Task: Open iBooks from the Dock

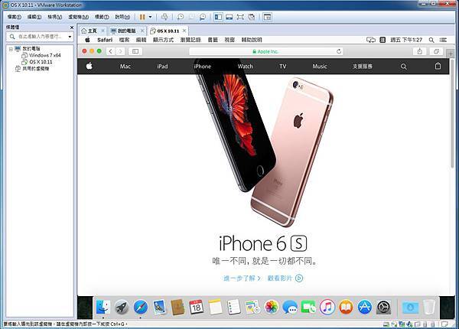Action: [x=346, y=308]
